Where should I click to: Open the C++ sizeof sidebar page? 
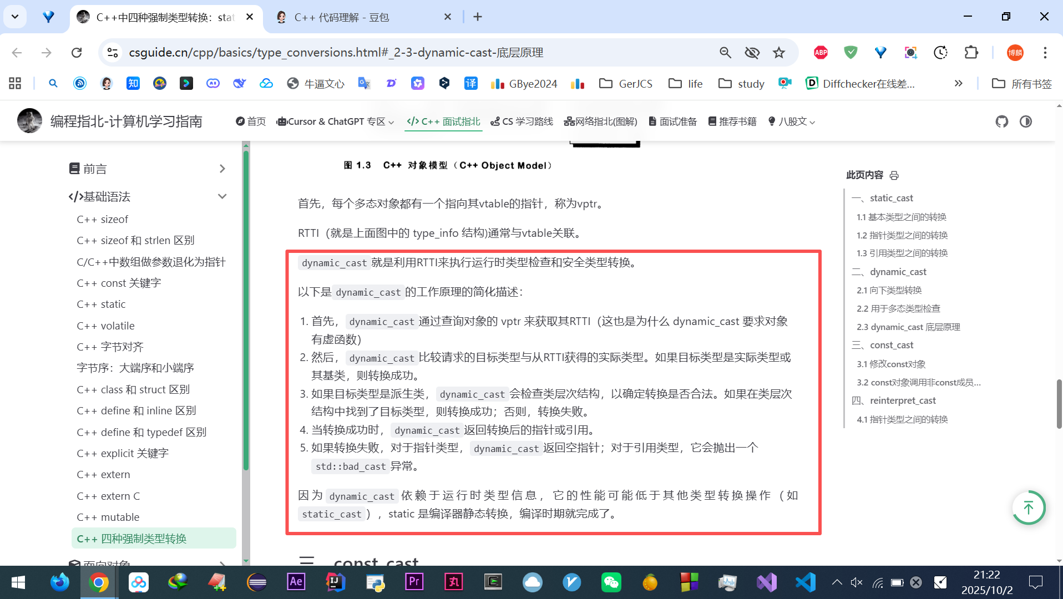pyautogui.click(x=102, y=220)
